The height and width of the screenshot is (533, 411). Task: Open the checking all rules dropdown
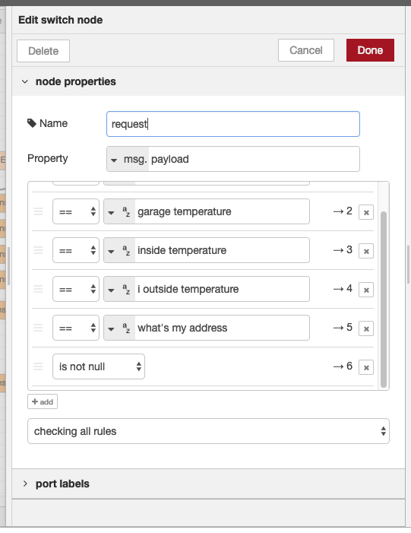[x=208, y=431]
